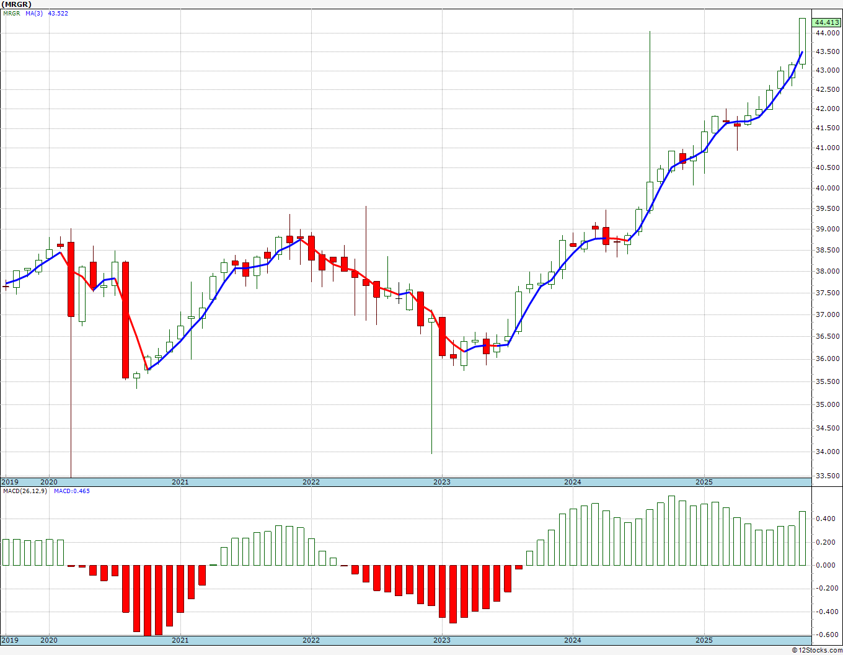Select the 41.500 price axis label
Image resolution: width=843 pixels, height=655 pixels.
coord(828,128)
